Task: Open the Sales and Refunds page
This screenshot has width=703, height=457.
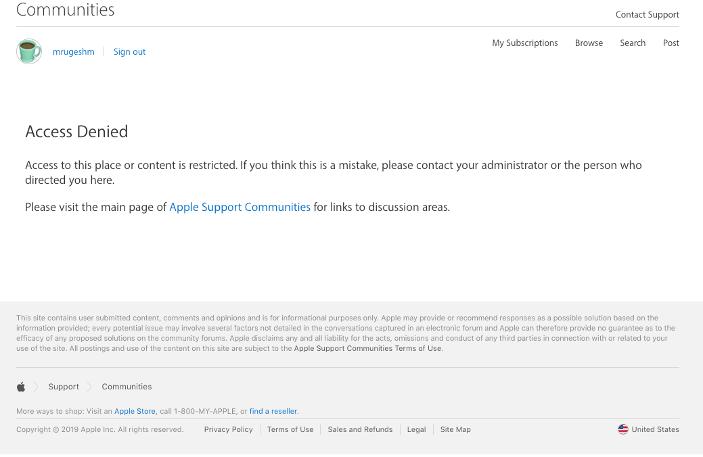Action: coord(360,429)
